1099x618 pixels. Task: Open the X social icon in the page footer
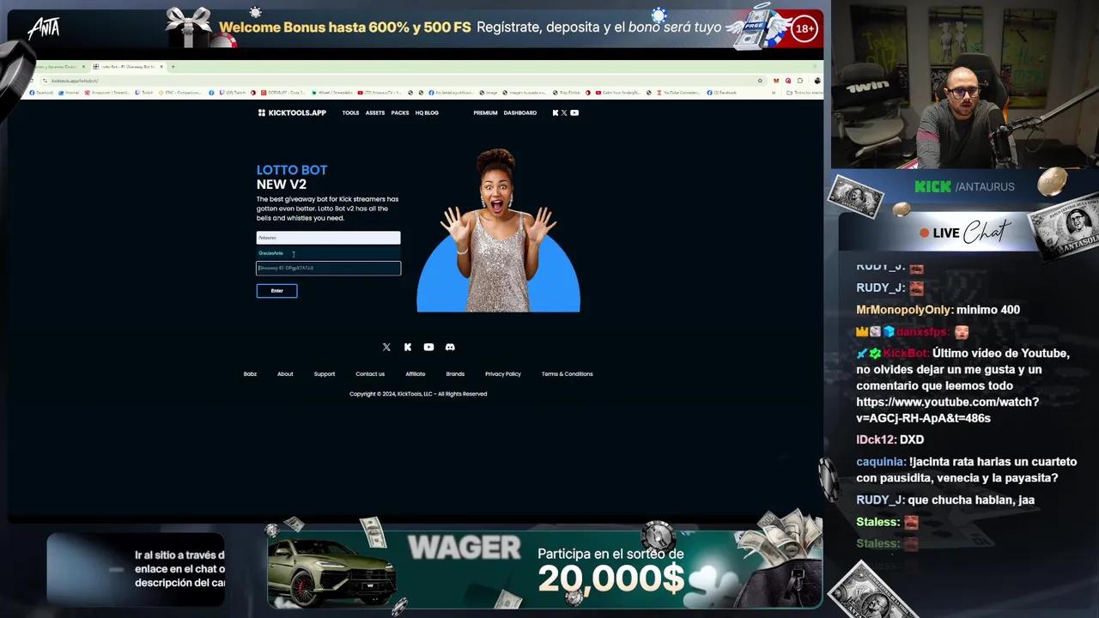(386, 347)
